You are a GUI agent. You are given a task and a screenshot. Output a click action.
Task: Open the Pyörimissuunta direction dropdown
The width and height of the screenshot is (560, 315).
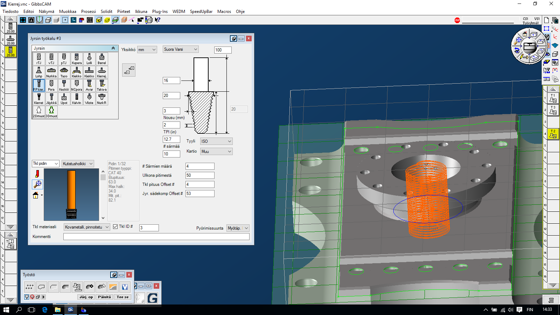238,228
